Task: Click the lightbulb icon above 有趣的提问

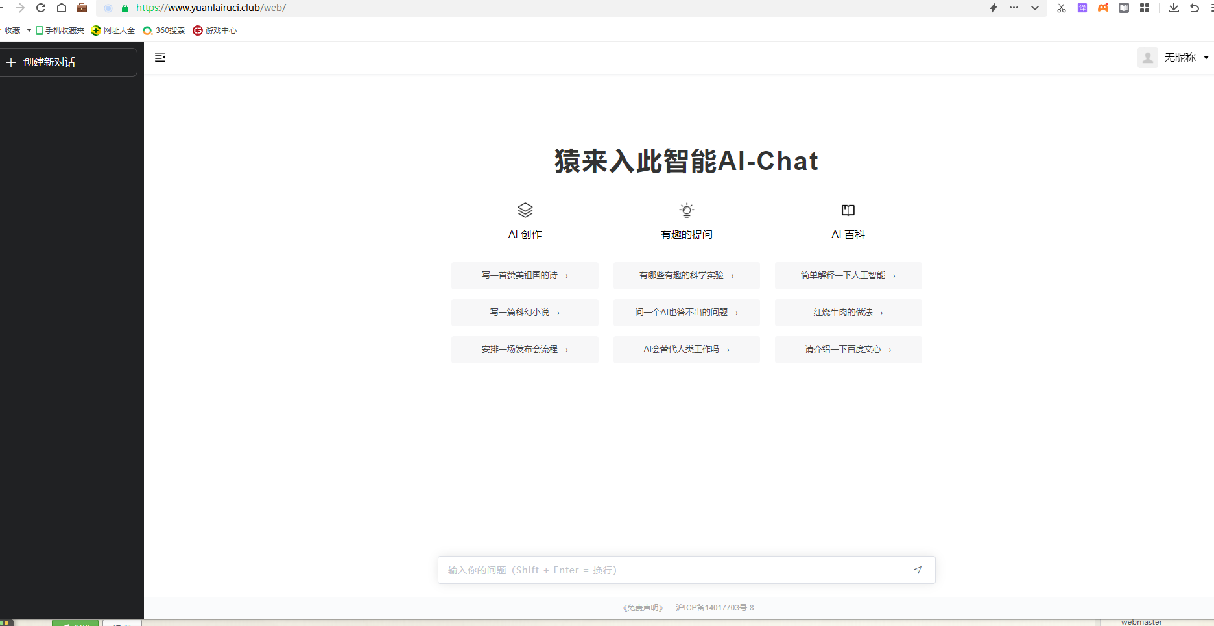Action: [x=686, y=210]
